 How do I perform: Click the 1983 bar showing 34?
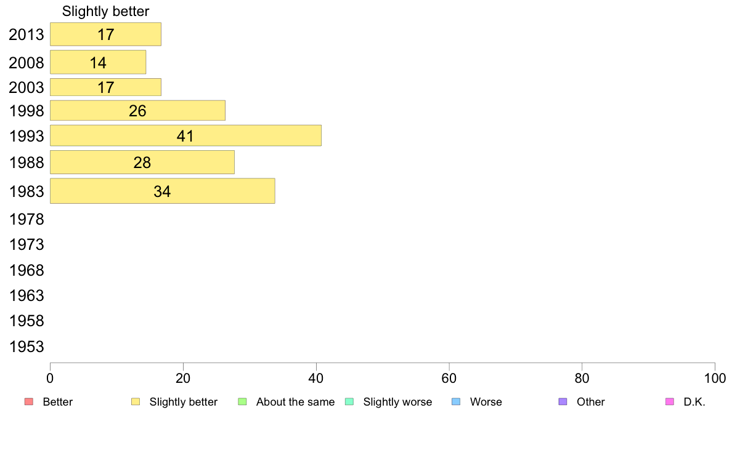pyautogui.click(x=162, y=191)
